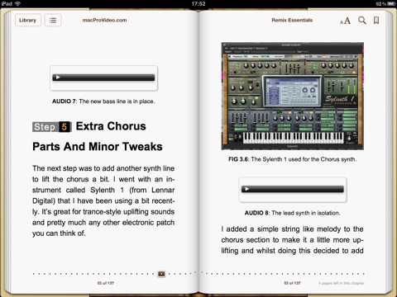Tap the Wi-Fi icon in status bar
Image resolution: width=397 pixels, height=297 pixels.
[x=18, y=3]
